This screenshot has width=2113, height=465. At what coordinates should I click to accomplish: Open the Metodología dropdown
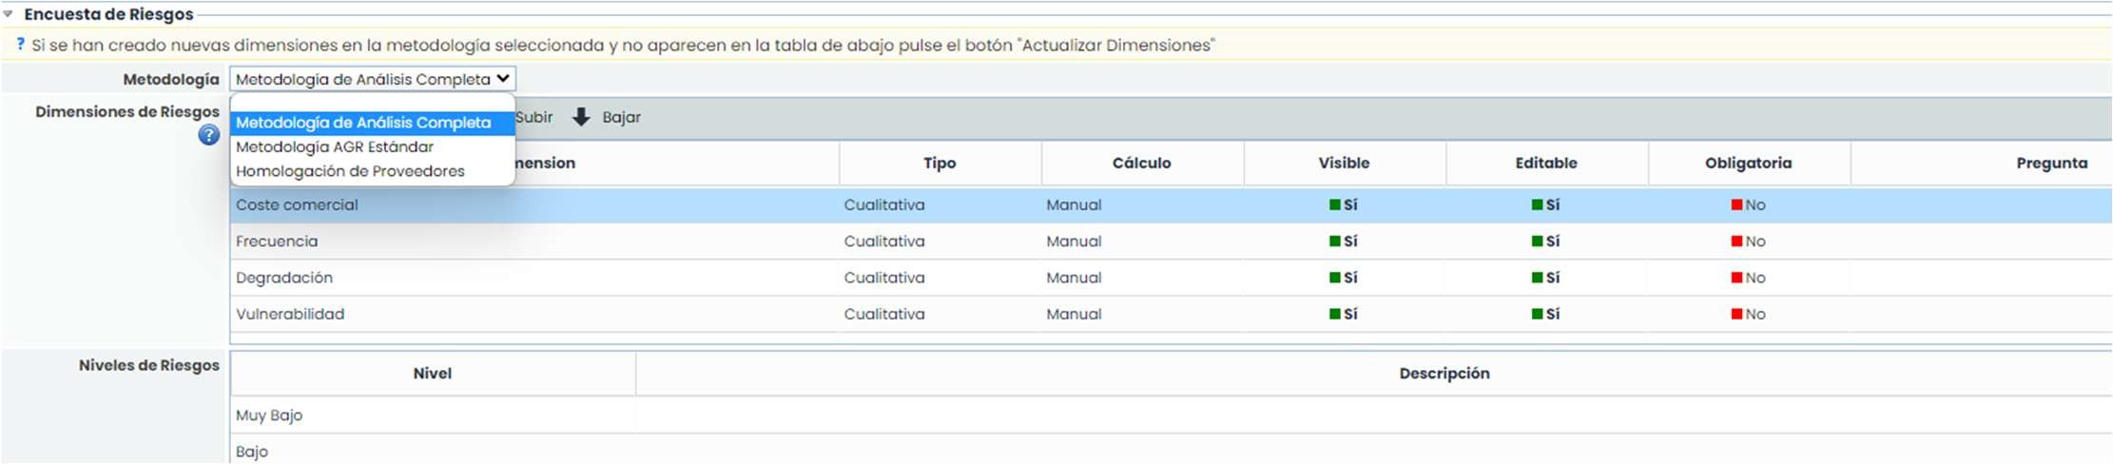click(x=372, y=79)
